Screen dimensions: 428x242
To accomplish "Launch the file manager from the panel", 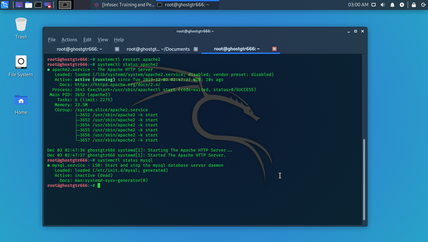I will pos(29,5).
